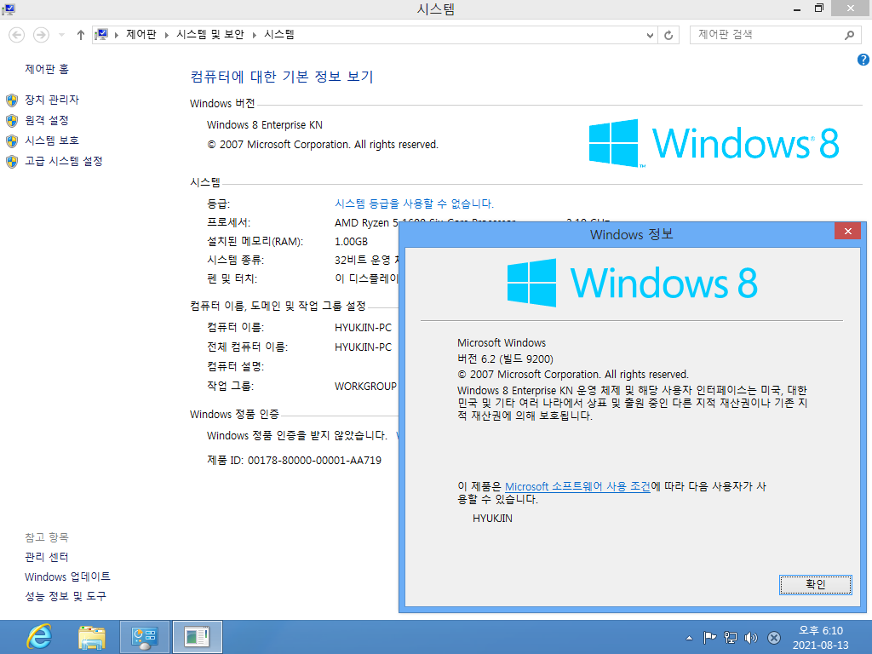Expand the arrow after 제어판 breadcrumb

pyautogui.click(x=166, y=35)
